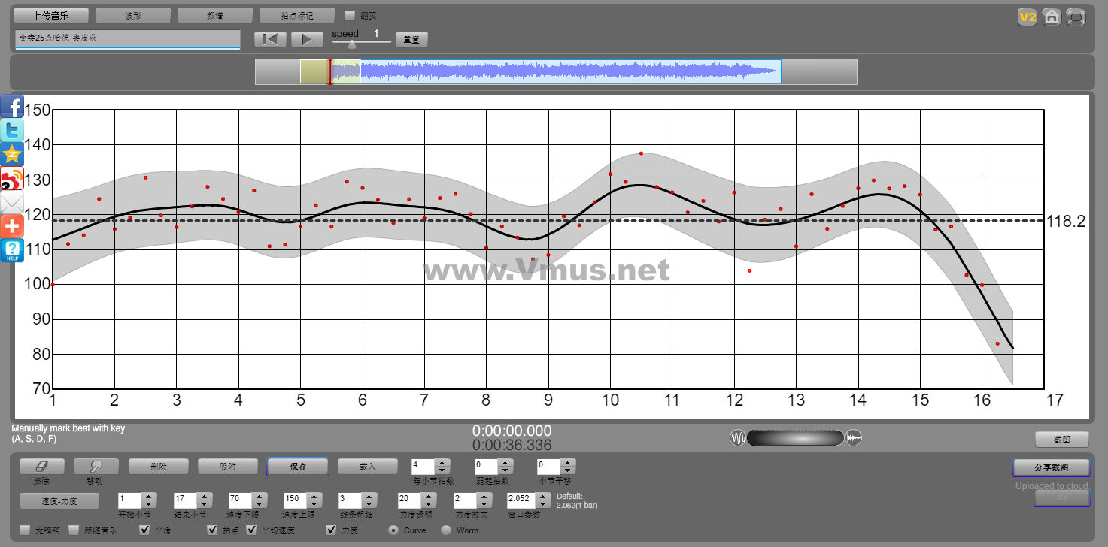
Task: Select the eraser (擦除) tool
Action: 42,467
